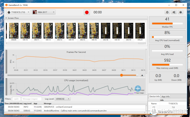Collapse the Screen Flow section

point(6,18)
